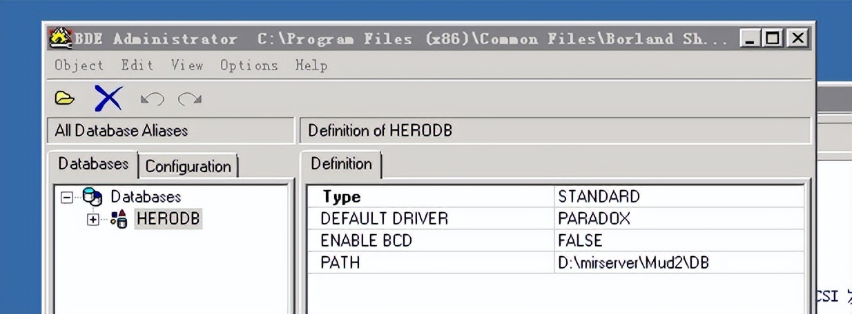Open the Help menu

(311, 65)
